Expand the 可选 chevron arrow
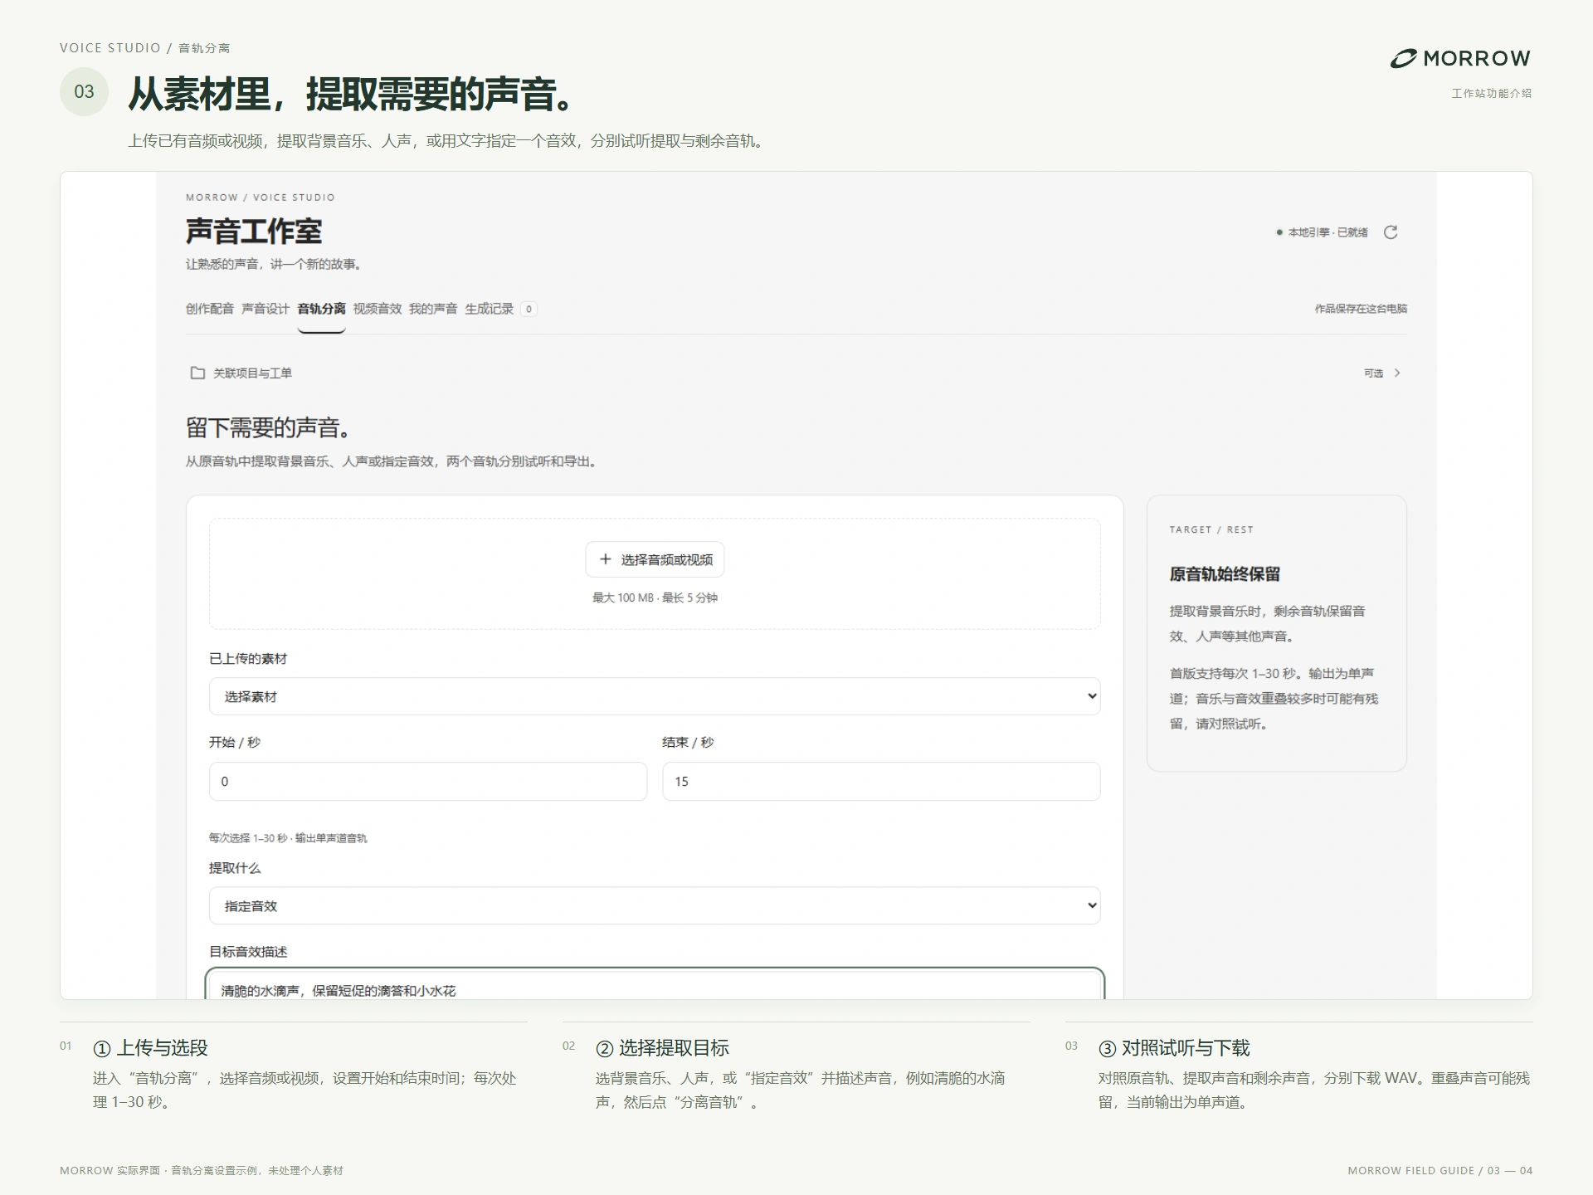 [1397, 373]
